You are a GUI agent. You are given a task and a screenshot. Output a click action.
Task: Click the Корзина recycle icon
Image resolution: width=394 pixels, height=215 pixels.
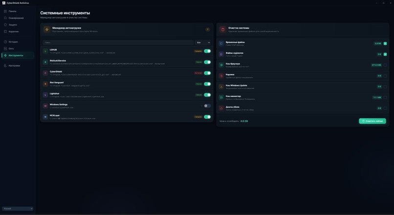point(221,76)
